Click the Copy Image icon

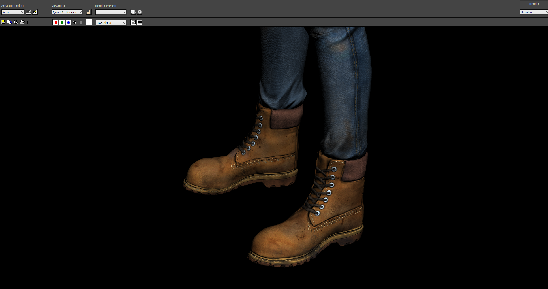[x=9, y=22]
